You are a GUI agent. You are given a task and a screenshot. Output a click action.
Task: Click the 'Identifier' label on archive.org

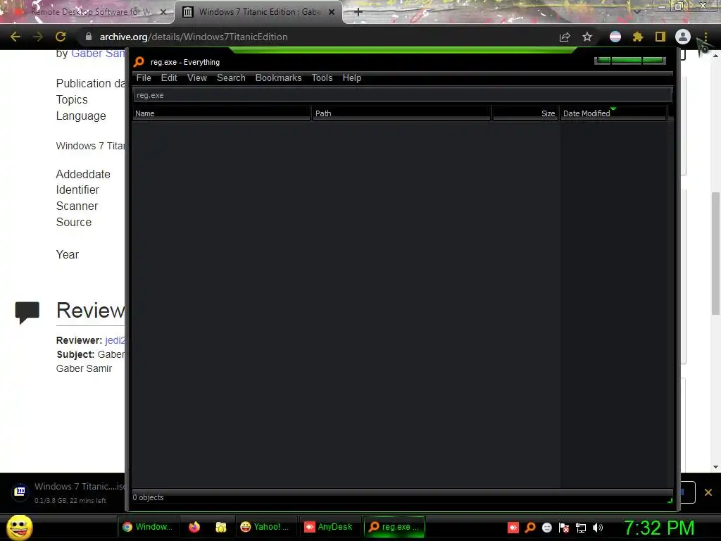click(x=77, y=190)
